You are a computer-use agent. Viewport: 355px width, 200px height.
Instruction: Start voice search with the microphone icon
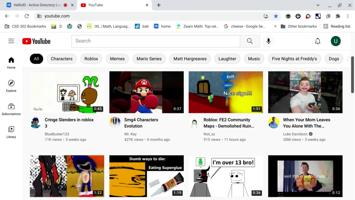(268, 41)
